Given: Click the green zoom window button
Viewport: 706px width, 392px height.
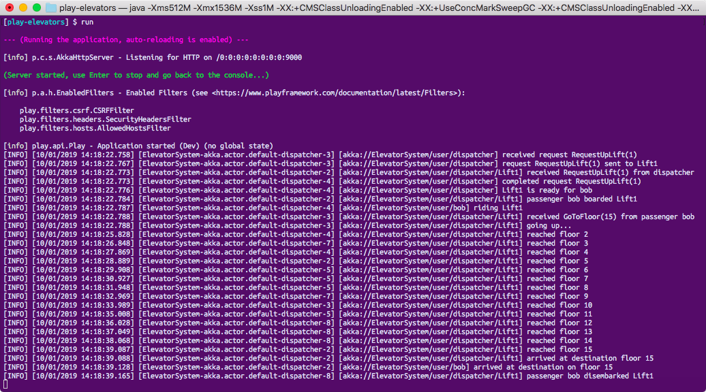Looking at the screenshot, I should pyautogui.click(x=37, y=7).
